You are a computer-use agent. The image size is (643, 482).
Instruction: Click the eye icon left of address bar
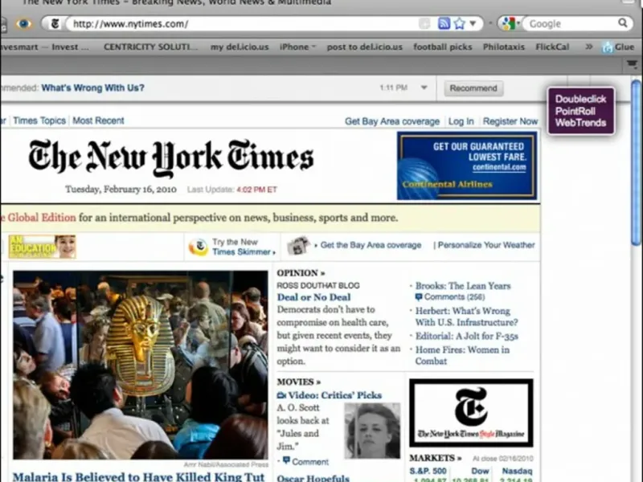pyautogui.click(x=24, y=24)
